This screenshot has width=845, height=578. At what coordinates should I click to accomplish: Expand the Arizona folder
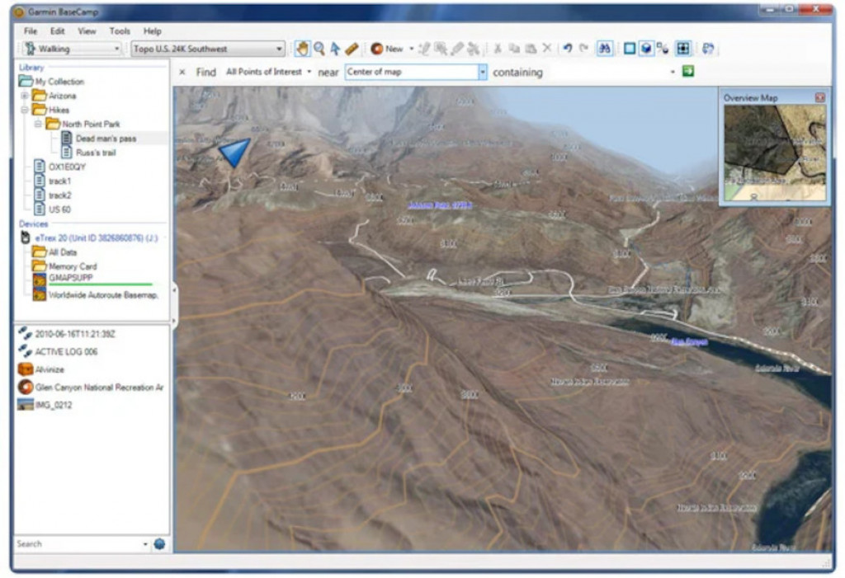[24, 96]
